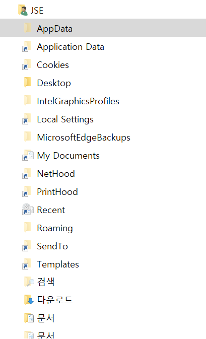Click the 문서 documents folder icon
Viewport: 206px width, 339px height.
(29, 318)
